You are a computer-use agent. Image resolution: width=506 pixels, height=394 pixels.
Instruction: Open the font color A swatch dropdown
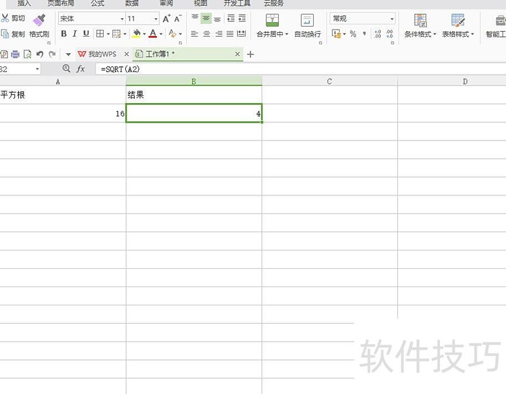pyautogui.click(x=154, y=33)
